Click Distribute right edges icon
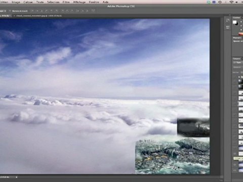 click(87, 11)
